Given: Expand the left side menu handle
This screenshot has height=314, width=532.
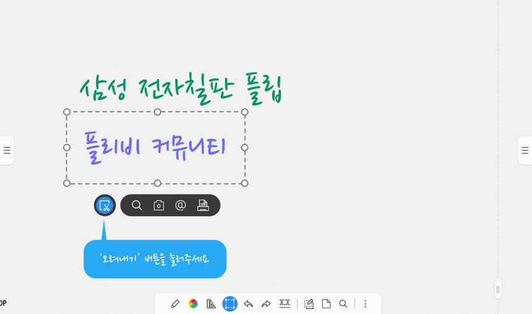Looking at the screenshot, I should pyautogui.click(x=7, y=150).
